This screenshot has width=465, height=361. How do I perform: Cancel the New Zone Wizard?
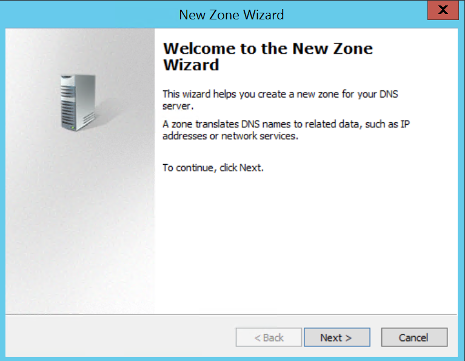point(414,337)
